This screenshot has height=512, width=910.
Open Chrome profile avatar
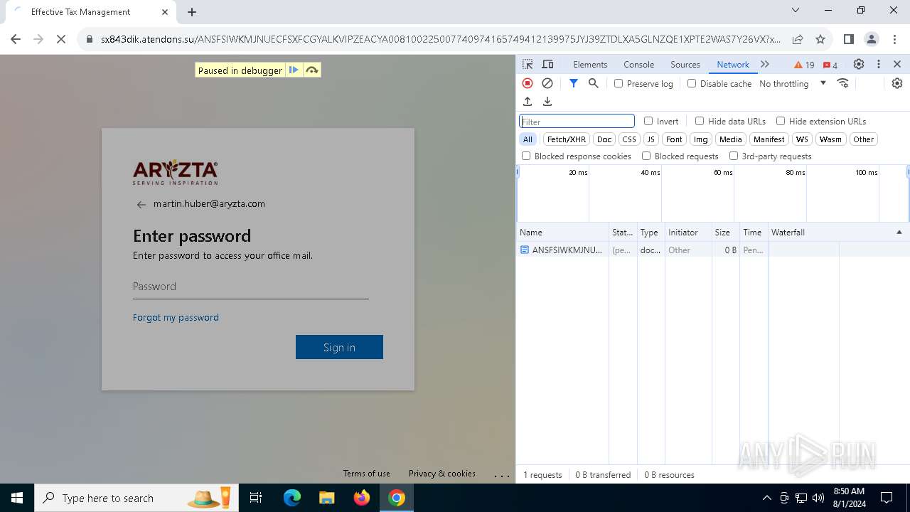[871, 39]
